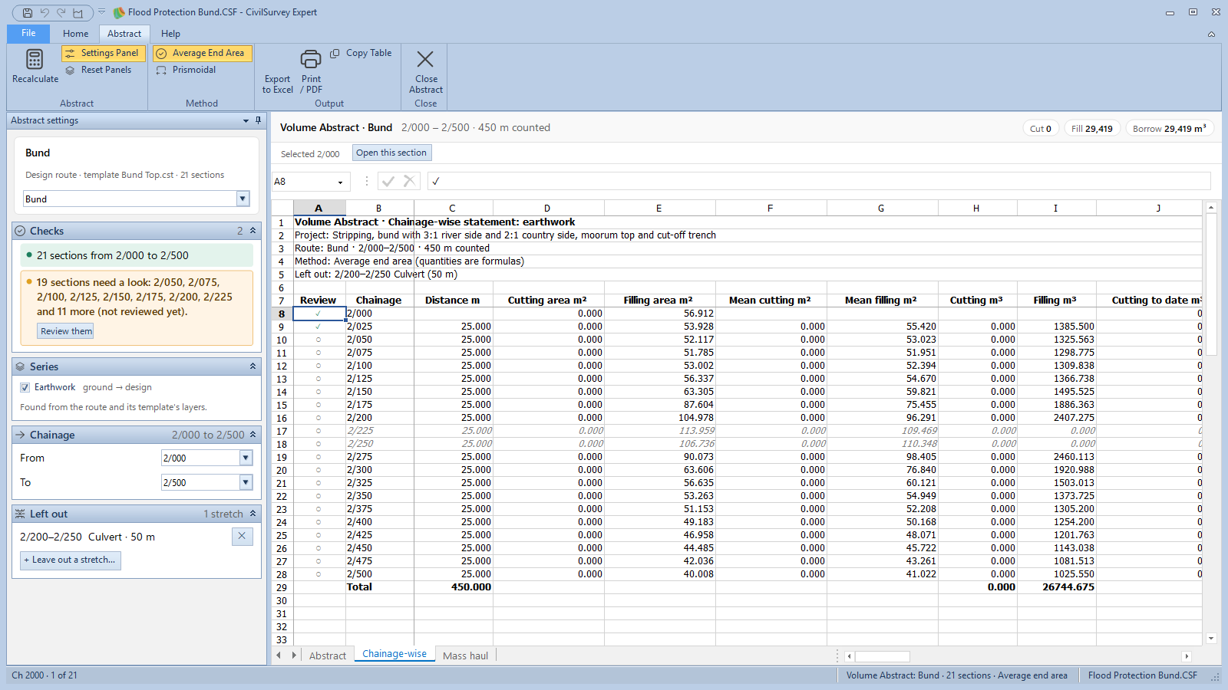
Task: Toggle review mark for chainage 2/050
Action: click(x=319, y=340)
